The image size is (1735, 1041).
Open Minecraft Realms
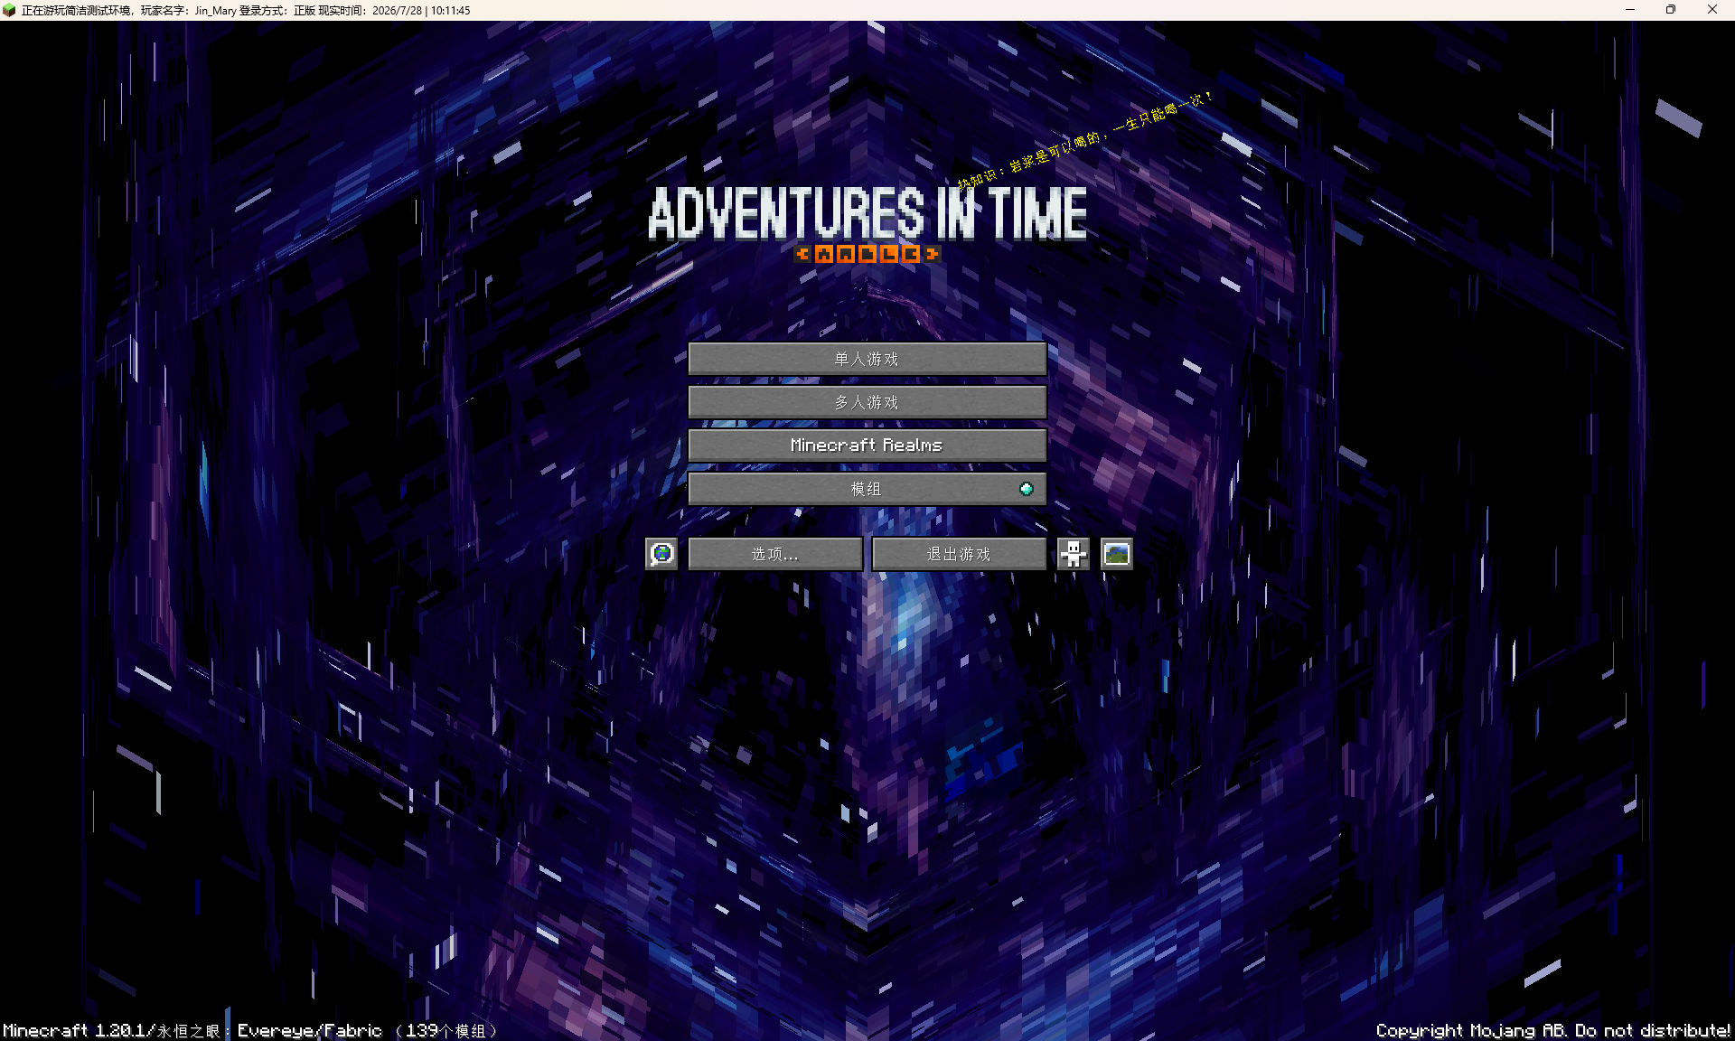[x=867, y=445]
